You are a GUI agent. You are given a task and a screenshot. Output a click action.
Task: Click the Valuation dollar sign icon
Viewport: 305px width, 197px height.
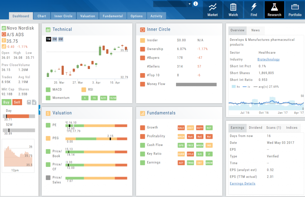coord(48,113)
